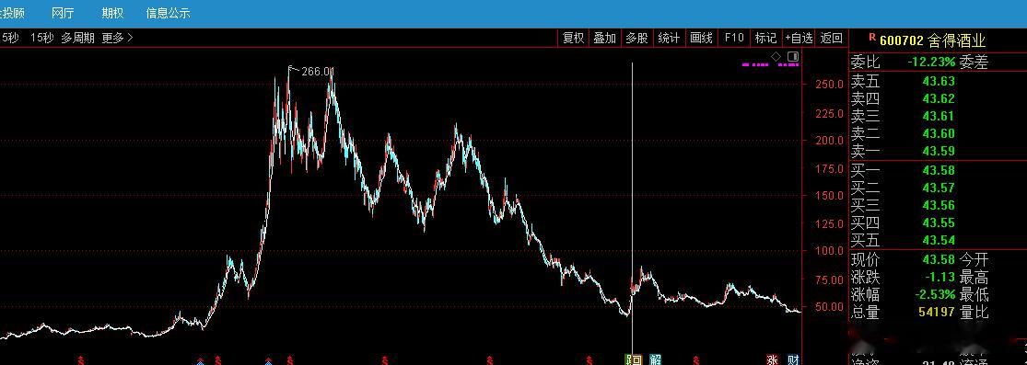
Task: Open the 网厅 menu
Action: coord(63,13)
